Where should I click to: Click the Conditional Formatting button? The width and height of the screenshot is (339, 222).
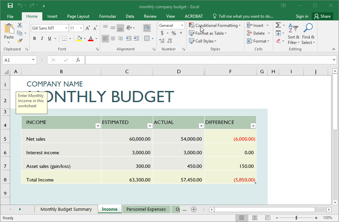pyautogui.click(x=215, y=26)
